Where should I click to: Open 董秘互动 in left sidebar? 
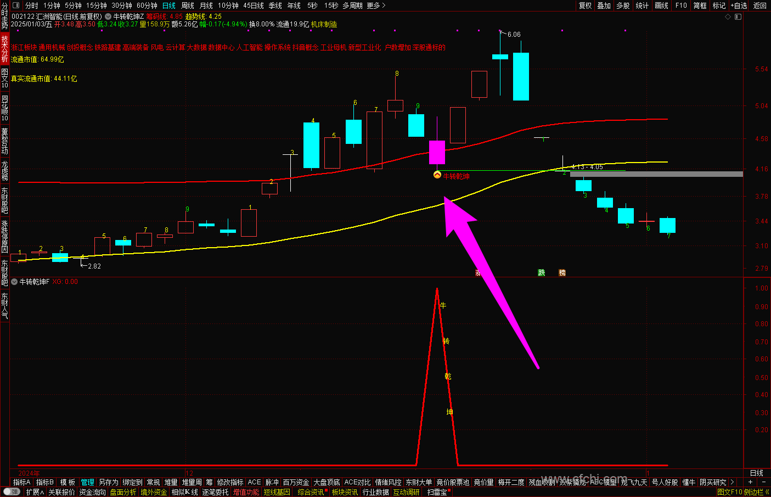[5, 141]
